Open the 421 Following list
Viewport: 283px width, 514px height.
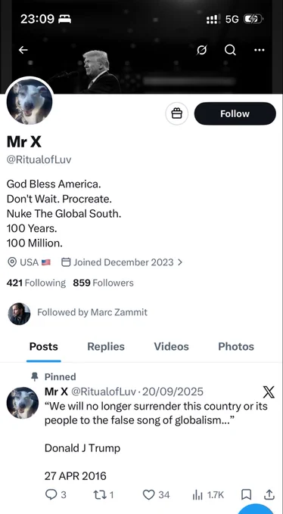click(x=36, y=283)
